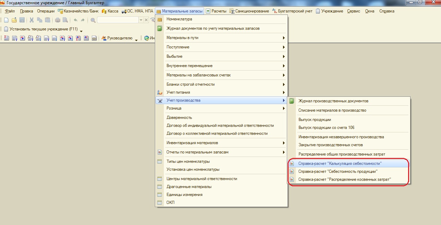Screen dimensions: 441x225
Task: Click the magnifier search icon in the toolbar
Action: [x=93, y=20]
